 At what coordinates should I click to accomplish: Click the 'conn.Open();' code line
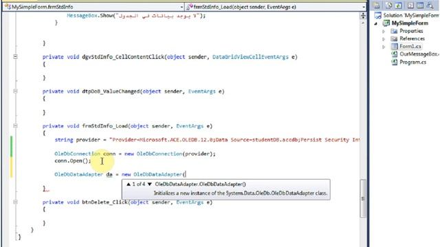pos(73,161)
